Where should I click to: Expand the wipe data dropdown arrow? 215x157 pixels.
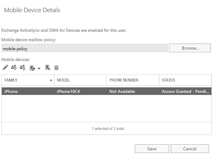tap(39, 69)
